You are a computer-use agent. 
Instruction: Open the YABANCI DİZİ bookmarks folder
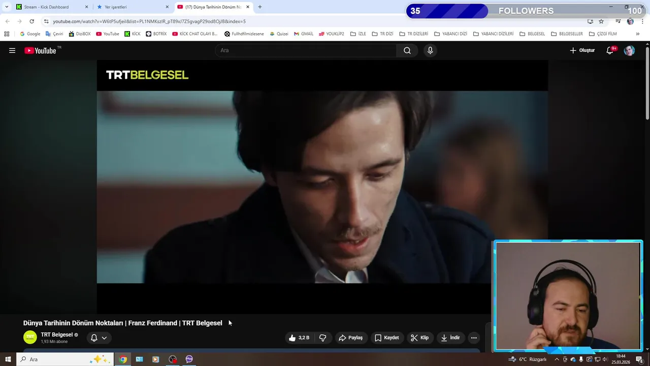pos(450,34)
